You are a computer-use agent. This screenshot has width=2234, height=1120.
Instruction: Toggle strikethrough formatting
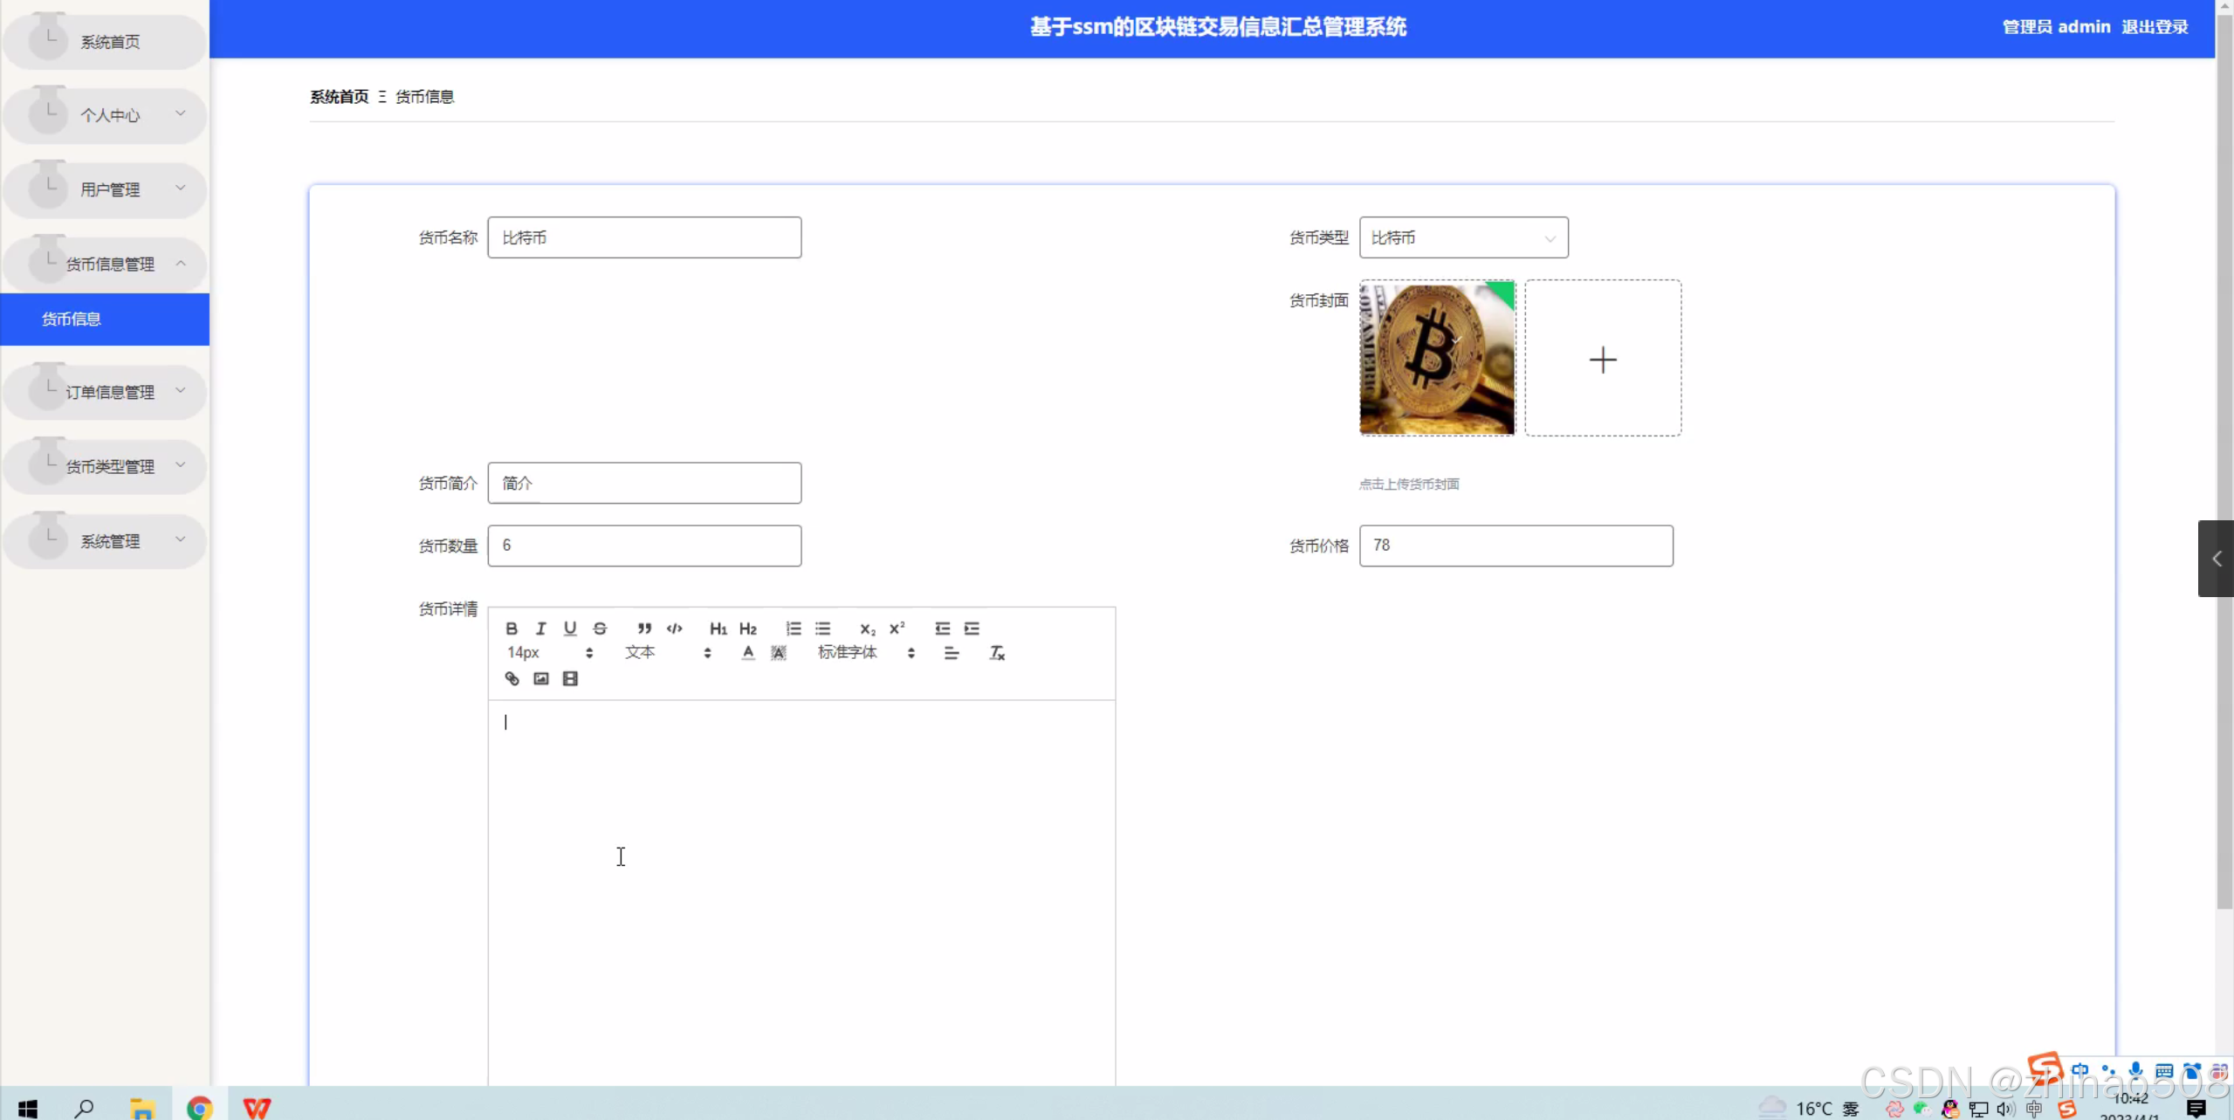pyautogui.click(x=600, y=629)
